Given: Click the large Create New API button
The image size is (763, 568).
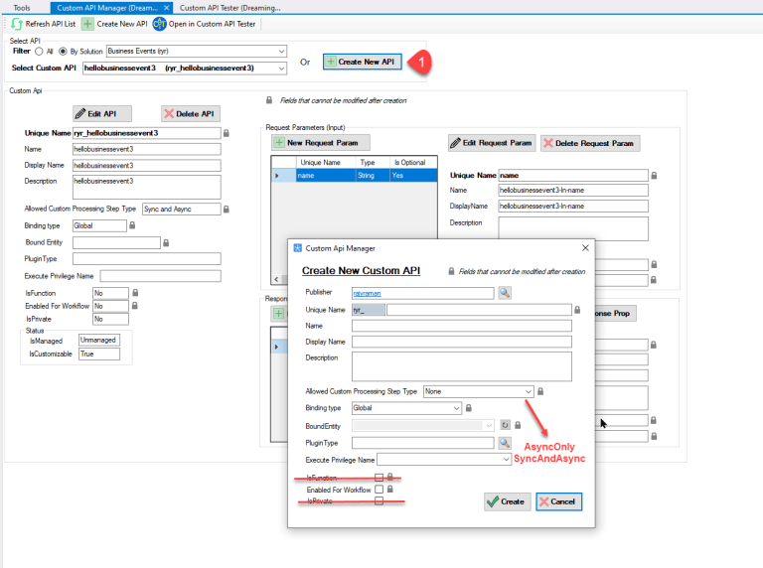Looking at the screenshot, I should click(362, 62).
